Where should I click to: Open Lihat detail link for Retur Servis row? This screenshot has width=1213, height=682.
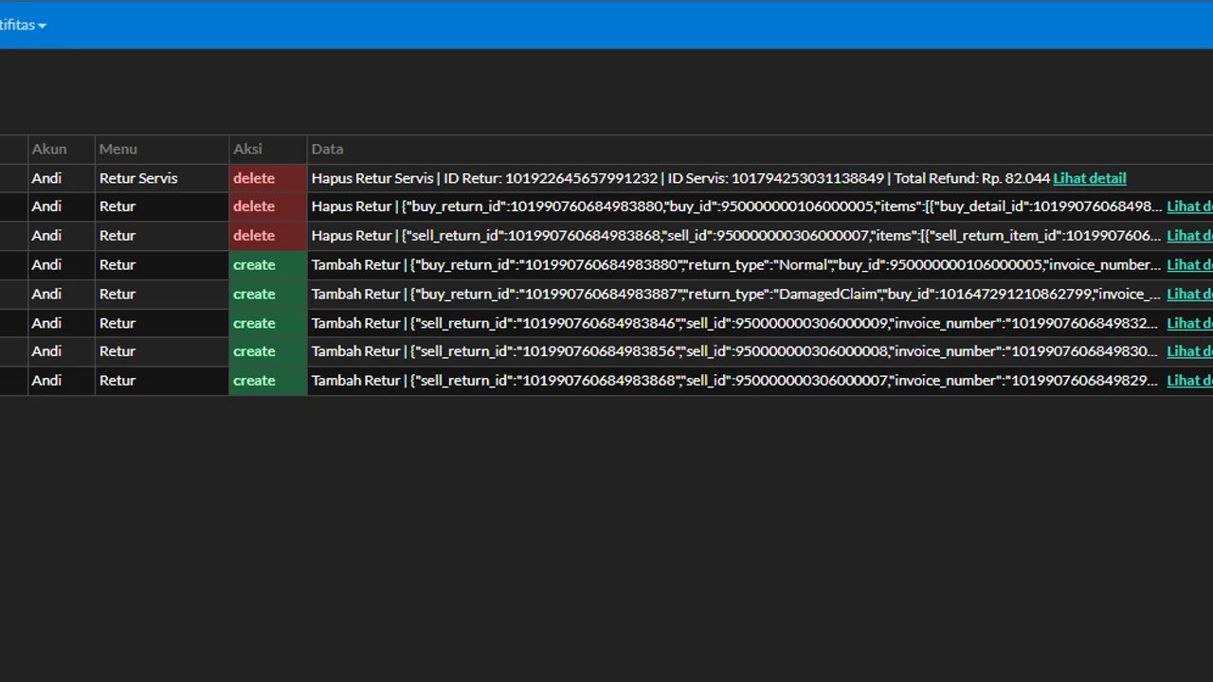(1090, 178)
